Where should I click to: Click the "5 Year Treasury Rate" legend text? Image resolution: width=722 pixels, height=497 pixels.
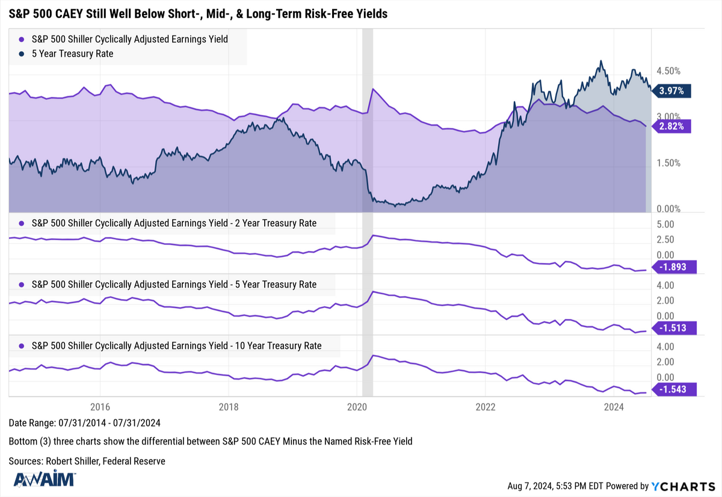point(72,54)
